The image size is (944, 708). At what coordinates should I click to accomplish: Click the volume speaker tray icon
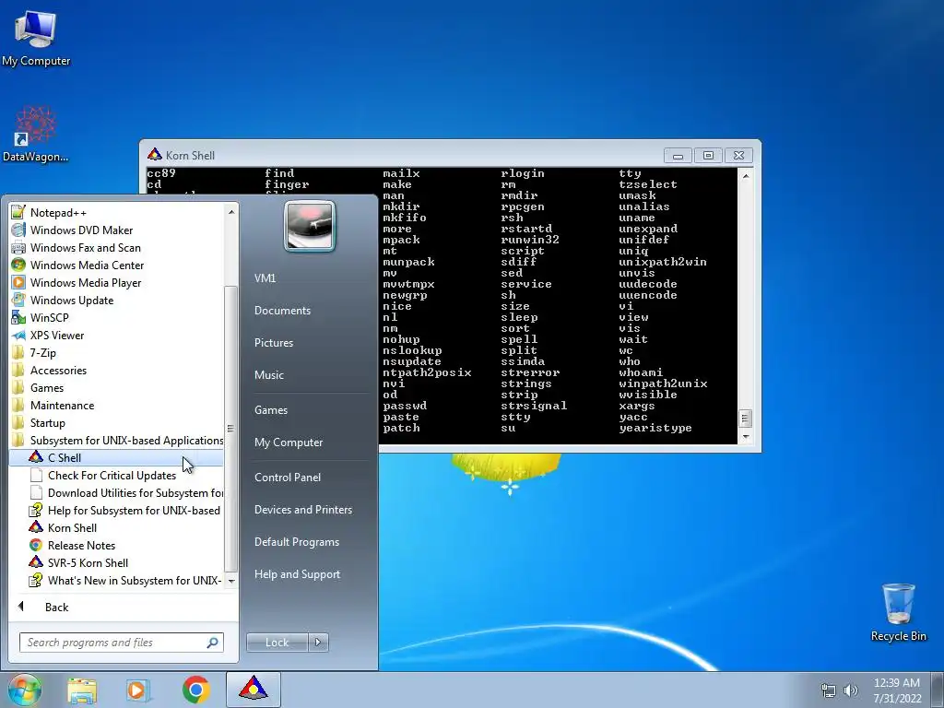pos(851,690)
